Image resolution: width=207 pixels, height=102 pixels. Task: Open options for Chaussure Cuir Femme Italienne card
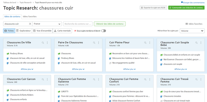pos(99,79)
